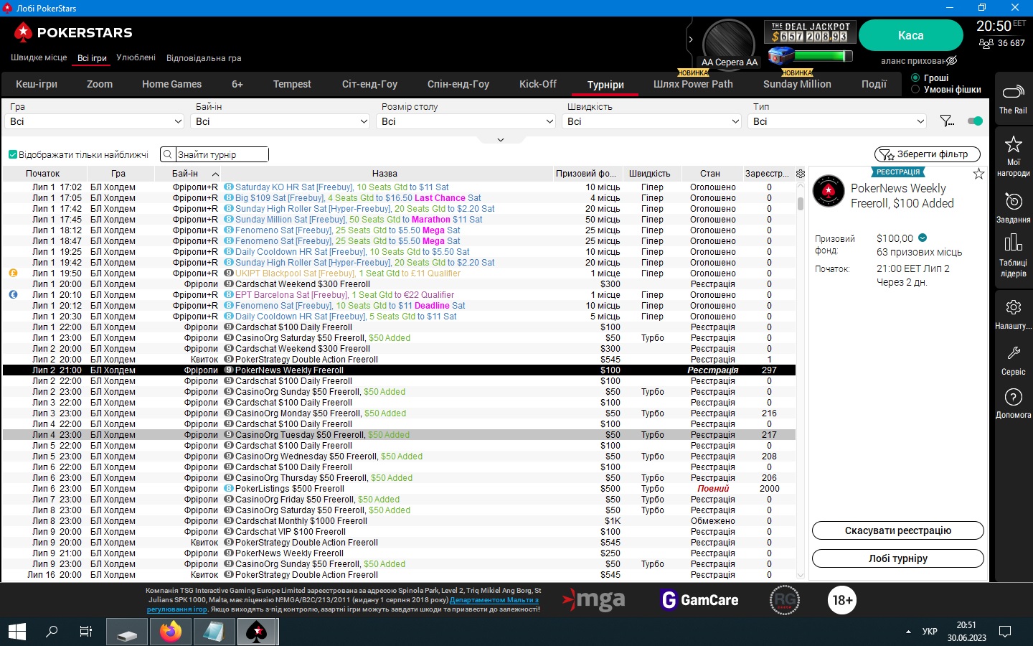Click the GamCare logo
Image resolution: width=1033 pixels, height=646 pixels.
[x=699, y=600]
